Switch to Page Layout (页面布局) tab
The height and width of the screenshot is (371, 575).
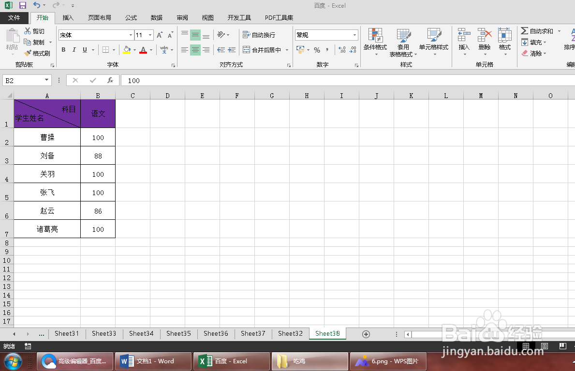(x=99, y=17)
